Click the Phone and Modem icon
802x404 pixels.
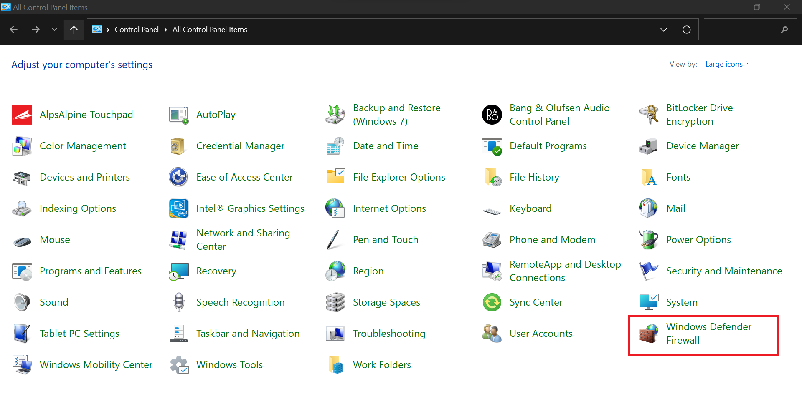tap(492, 240)
